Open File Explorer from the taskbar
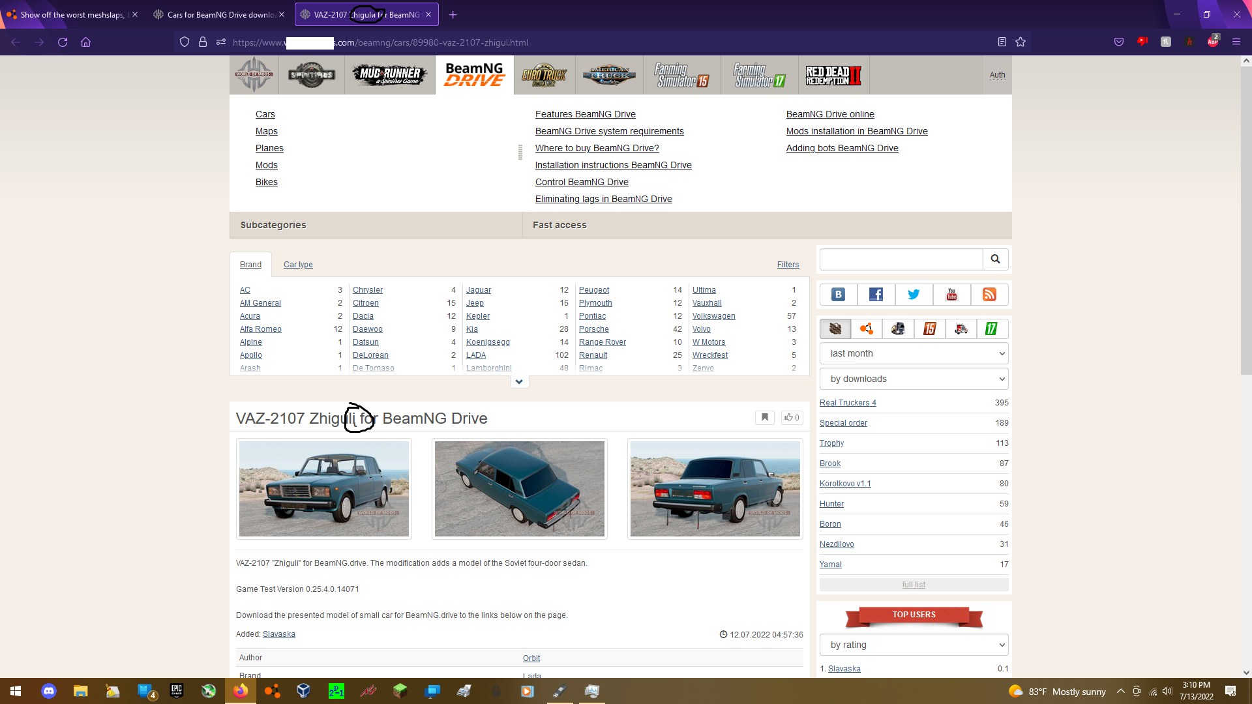Viewport: 1252px width, 704px height. [x=81, y=691]
